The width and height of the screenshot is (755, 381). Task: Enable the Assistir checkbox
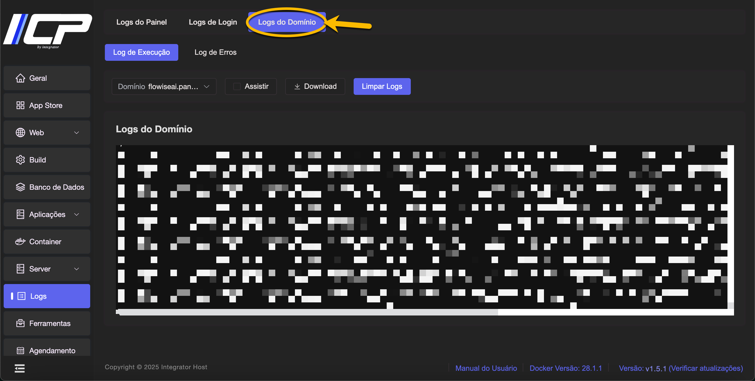tap(237, 87)
